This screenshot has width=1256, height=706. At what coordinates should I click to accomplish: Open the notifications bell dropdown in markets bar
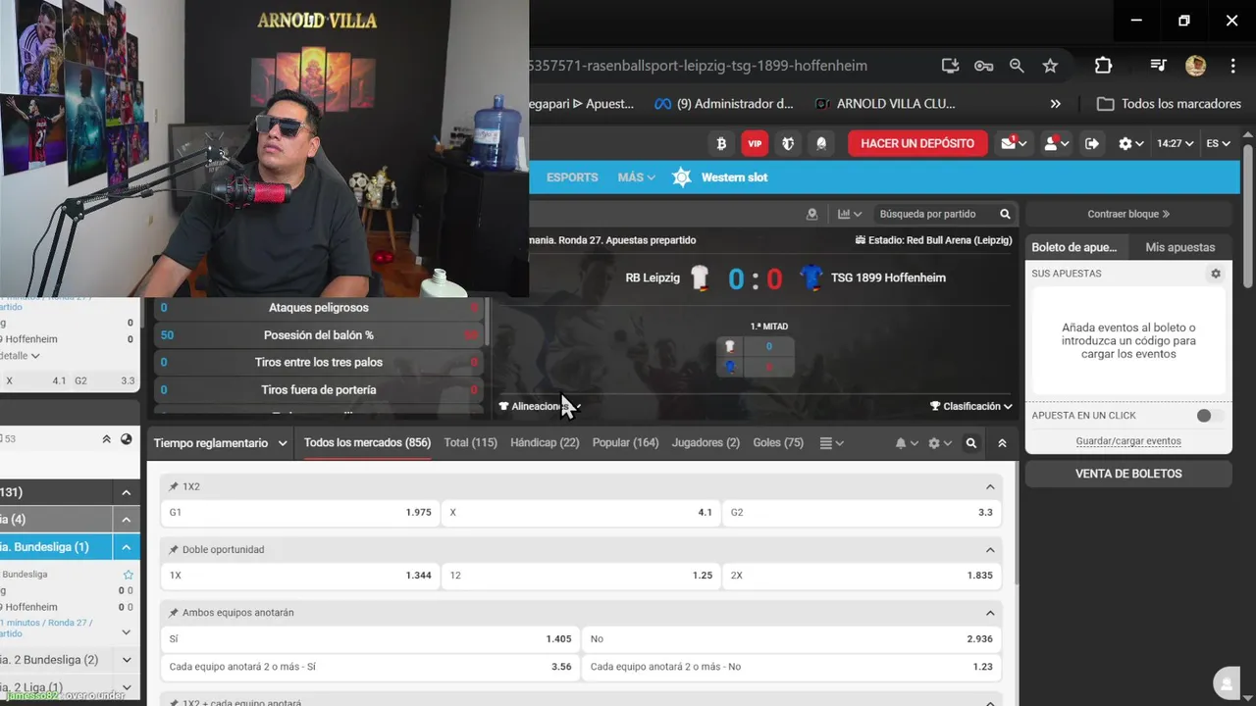click(x=907, y=443)
